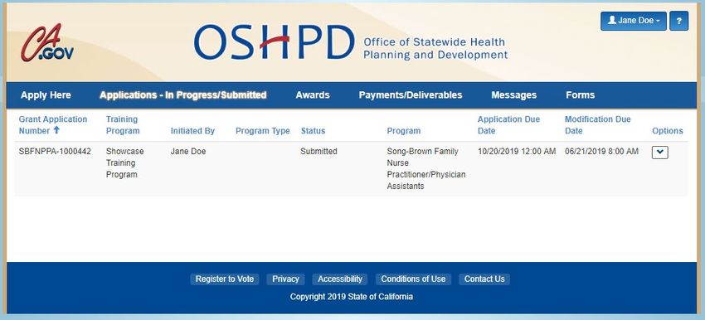Click Office of Statewide Health Planning text
The height and width of the screenshot is (320, 705).
point(435,49)
